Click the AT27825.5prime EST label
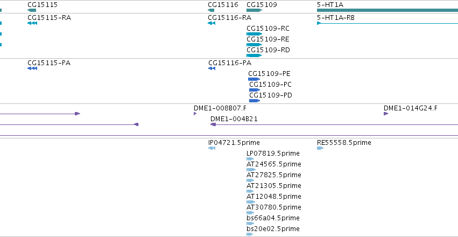Viewport: 458px width, 237px height. tap(274, 175)
